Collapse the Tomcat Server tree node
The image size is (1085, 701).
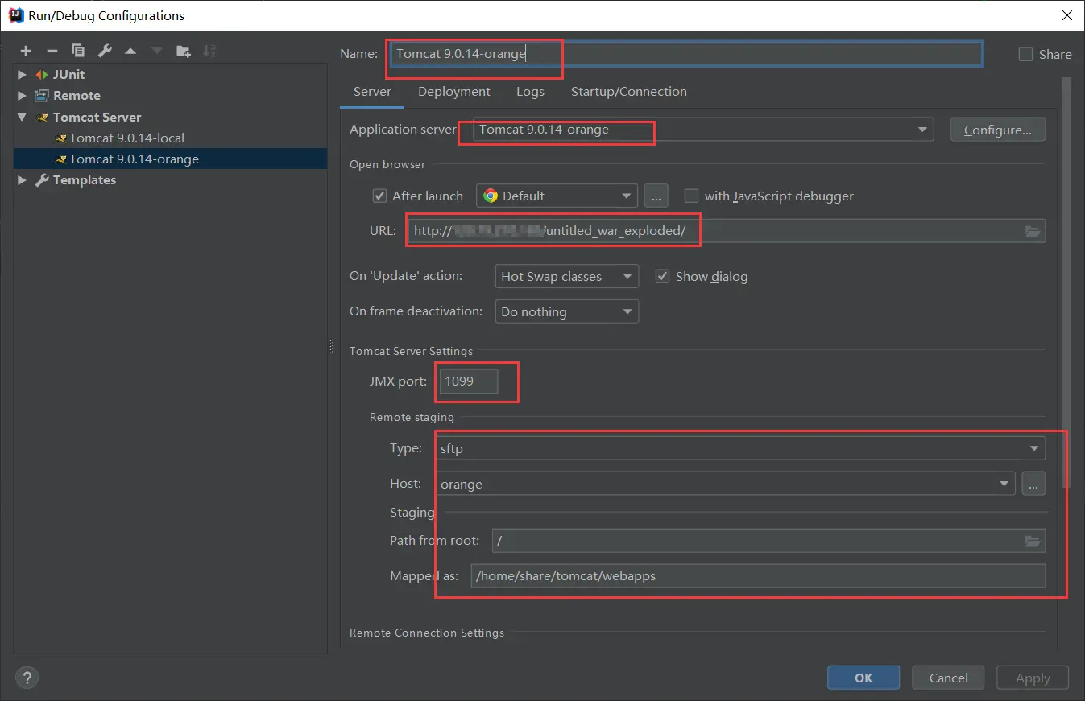coord(22,117)
